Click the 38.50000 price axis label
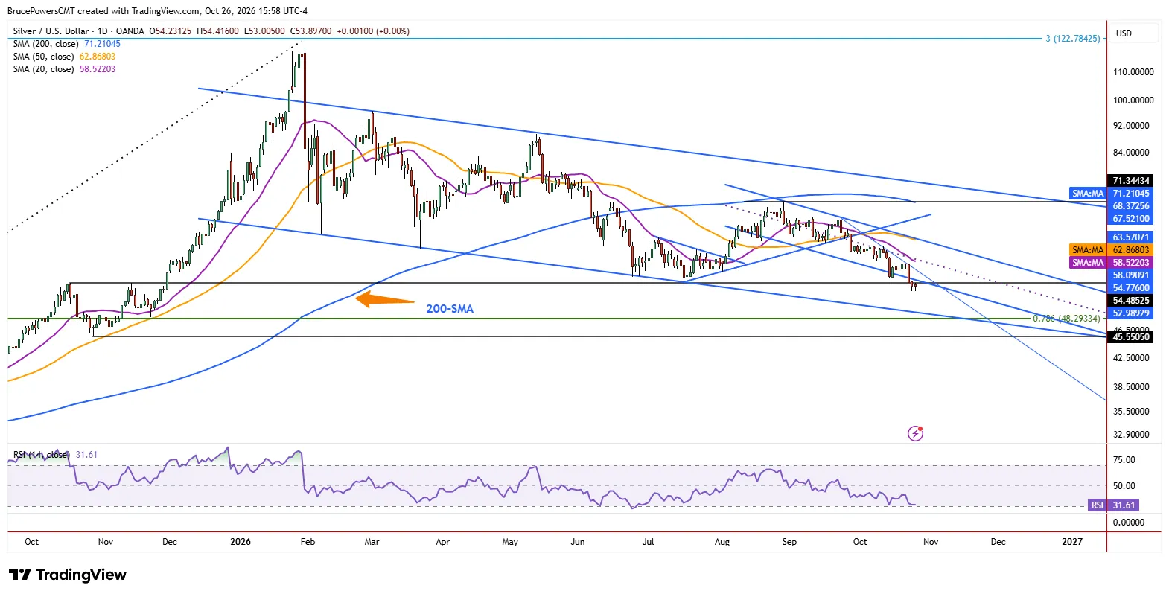Screen dimensions: 1169x597 [x=1131, y=387]
